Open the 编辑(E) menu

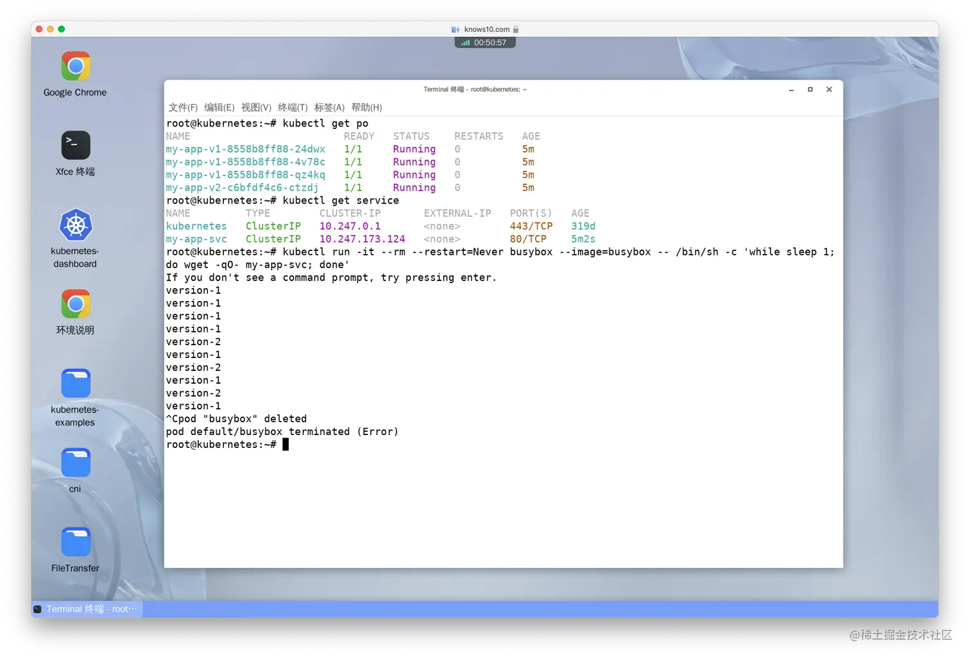(x=219, y=107)
